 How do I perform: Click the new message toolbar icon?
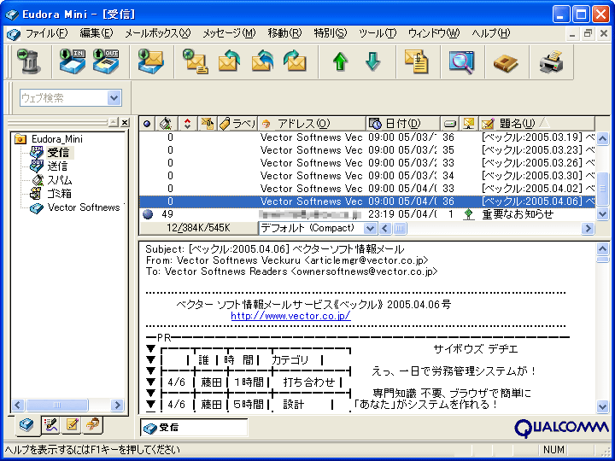pyautogui.click(x=195, y=61)
